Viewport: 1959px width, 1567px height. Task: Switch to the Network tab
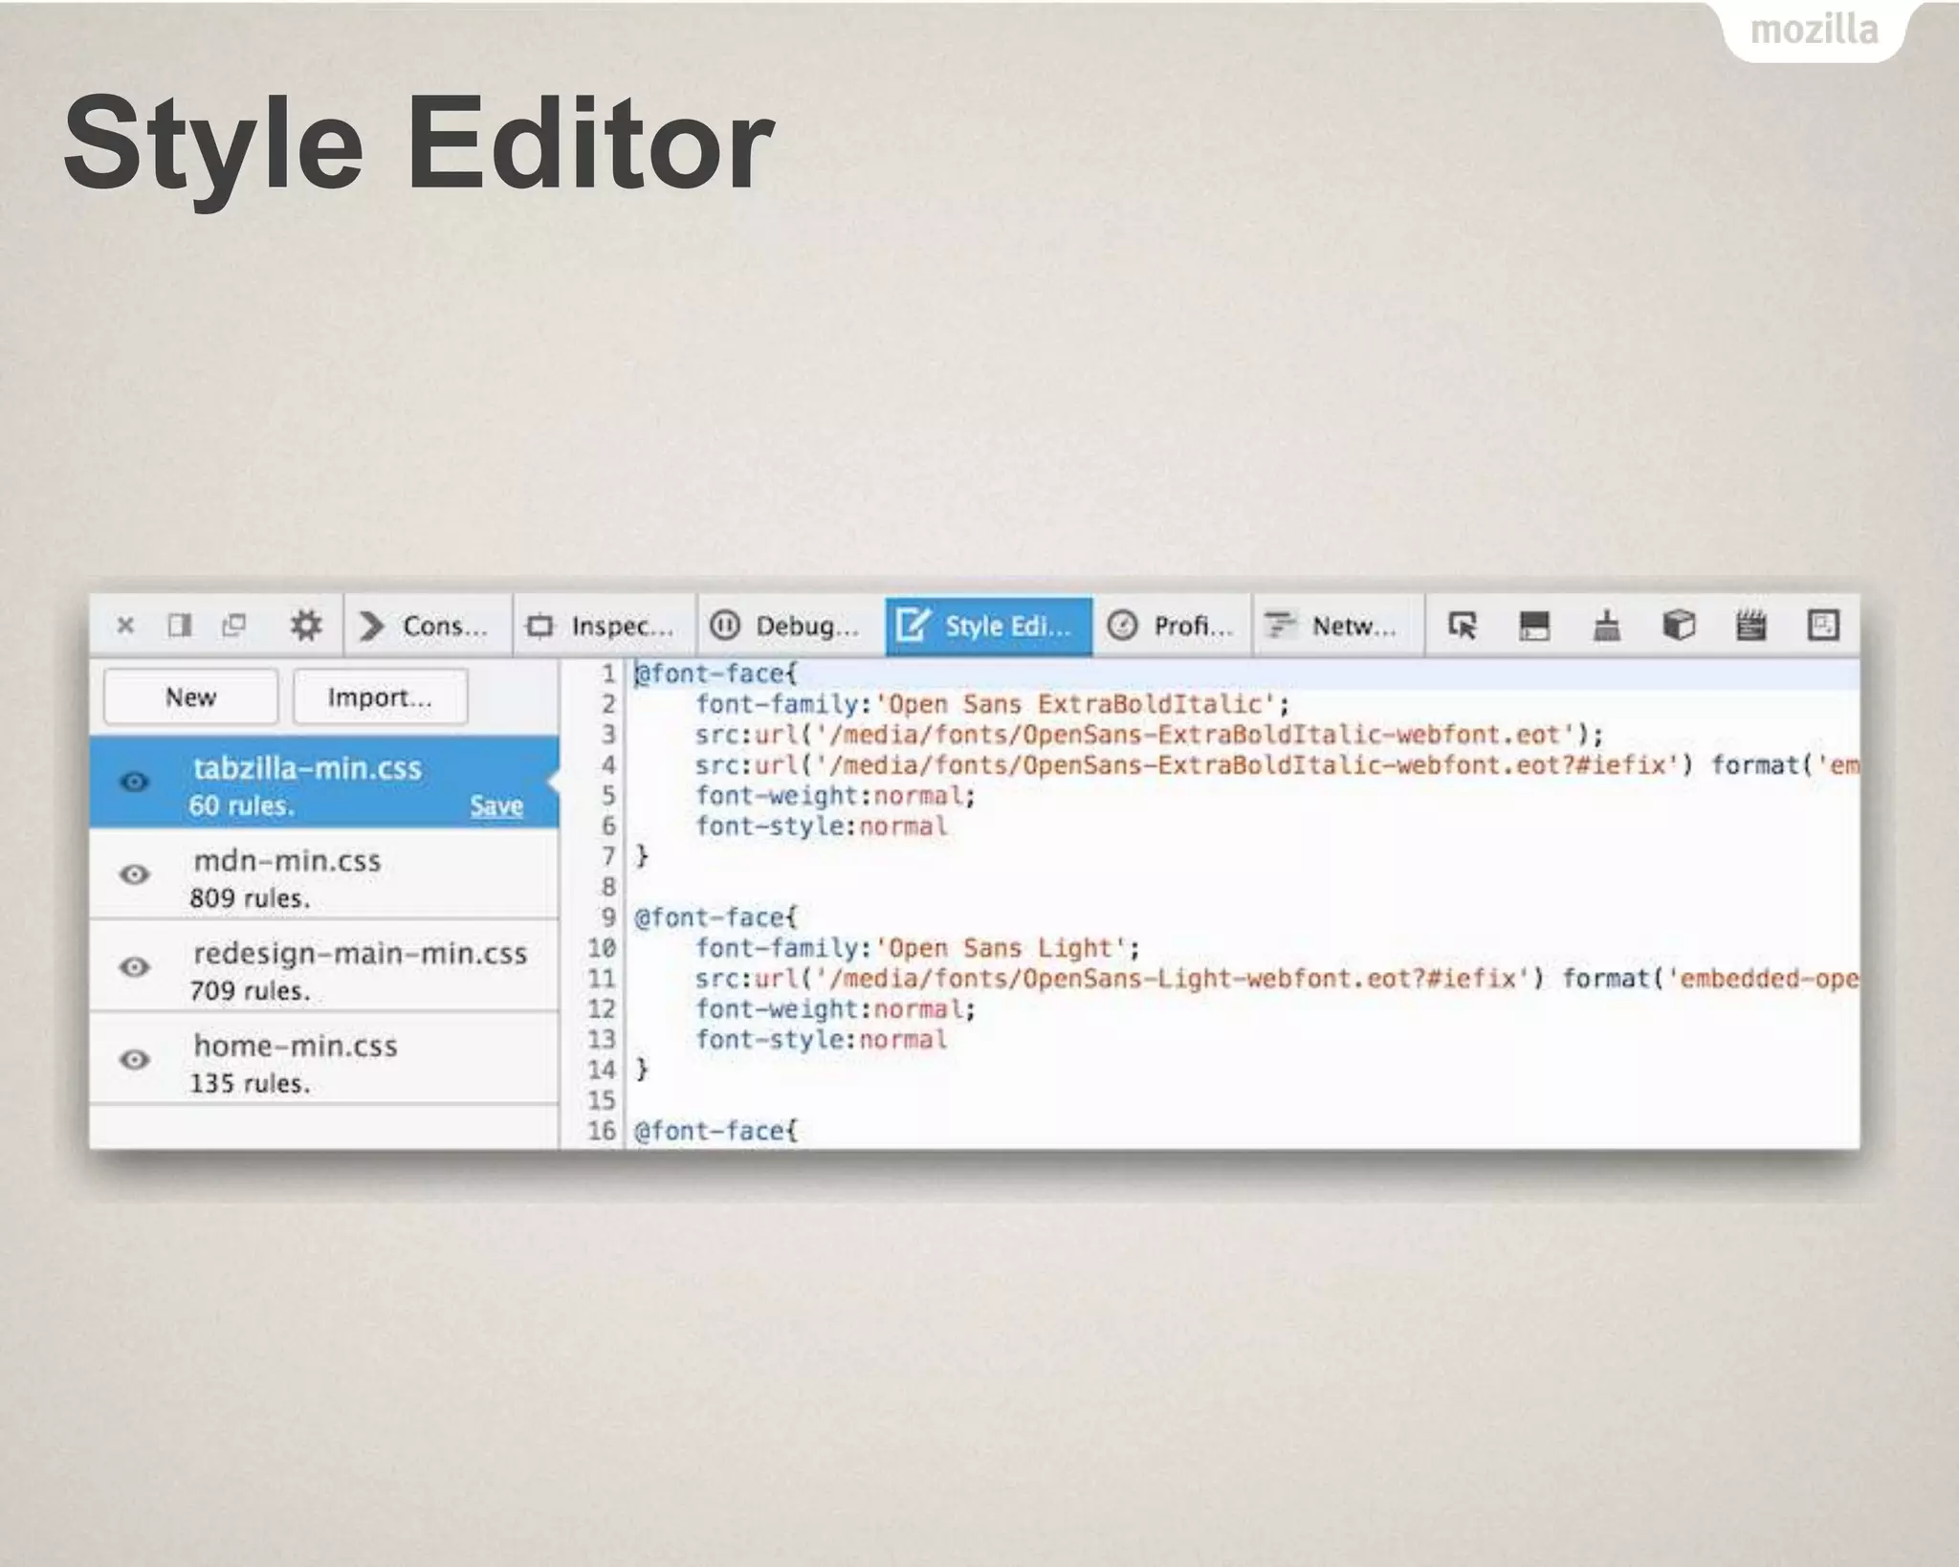1338,626
